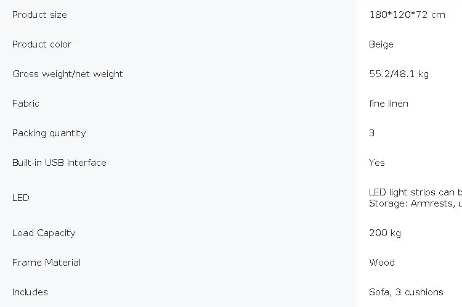
Task: Click the Sofa, 3 cushions value
Action: (x=406, y=292)
